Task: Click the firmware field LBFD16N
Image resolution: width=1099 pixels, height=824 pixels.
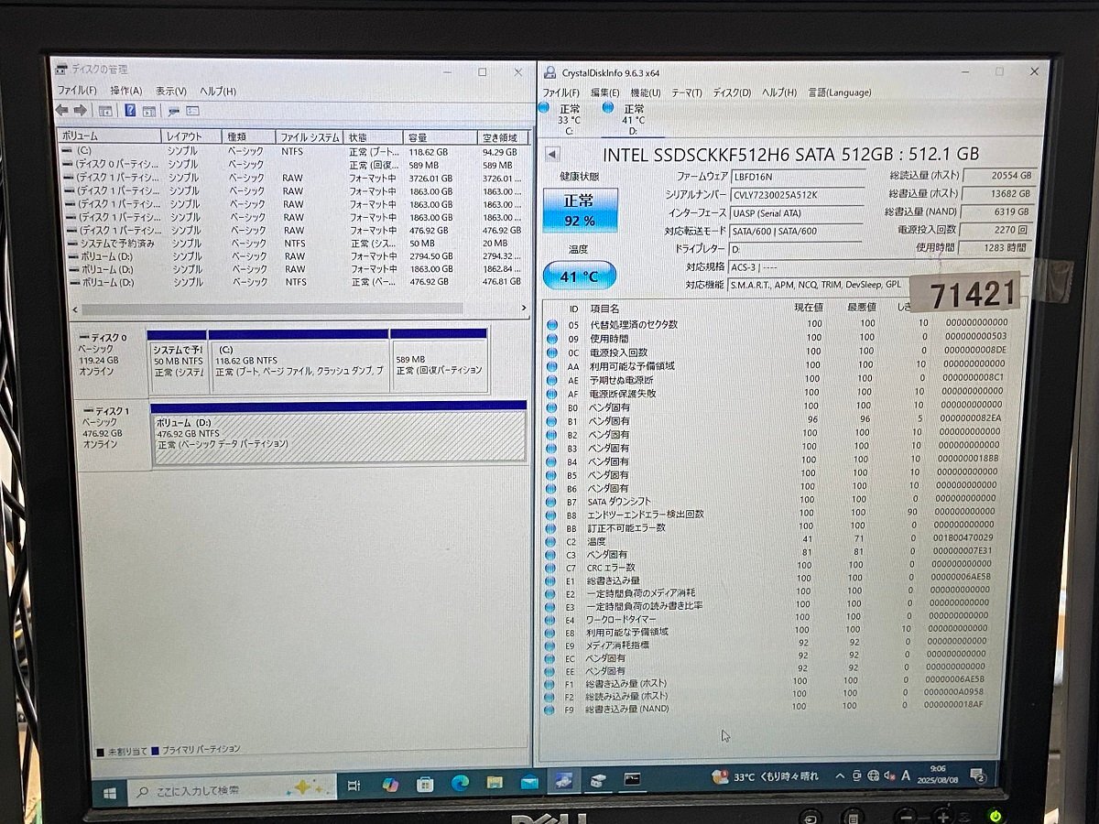Action: (797, 177)
